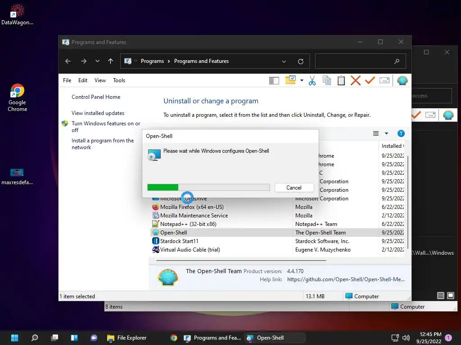Screen dimensions: 461x345
Task: Click The Open-Shell Team publisher cell
Action: pyautogui.click(x=321, y=233)
